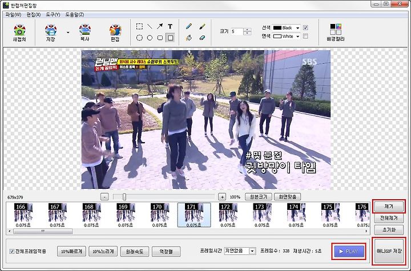Viewport: 411px width, 271px height.
Task: Click the 10%느리게 button
Action: [x=103, y=252]
